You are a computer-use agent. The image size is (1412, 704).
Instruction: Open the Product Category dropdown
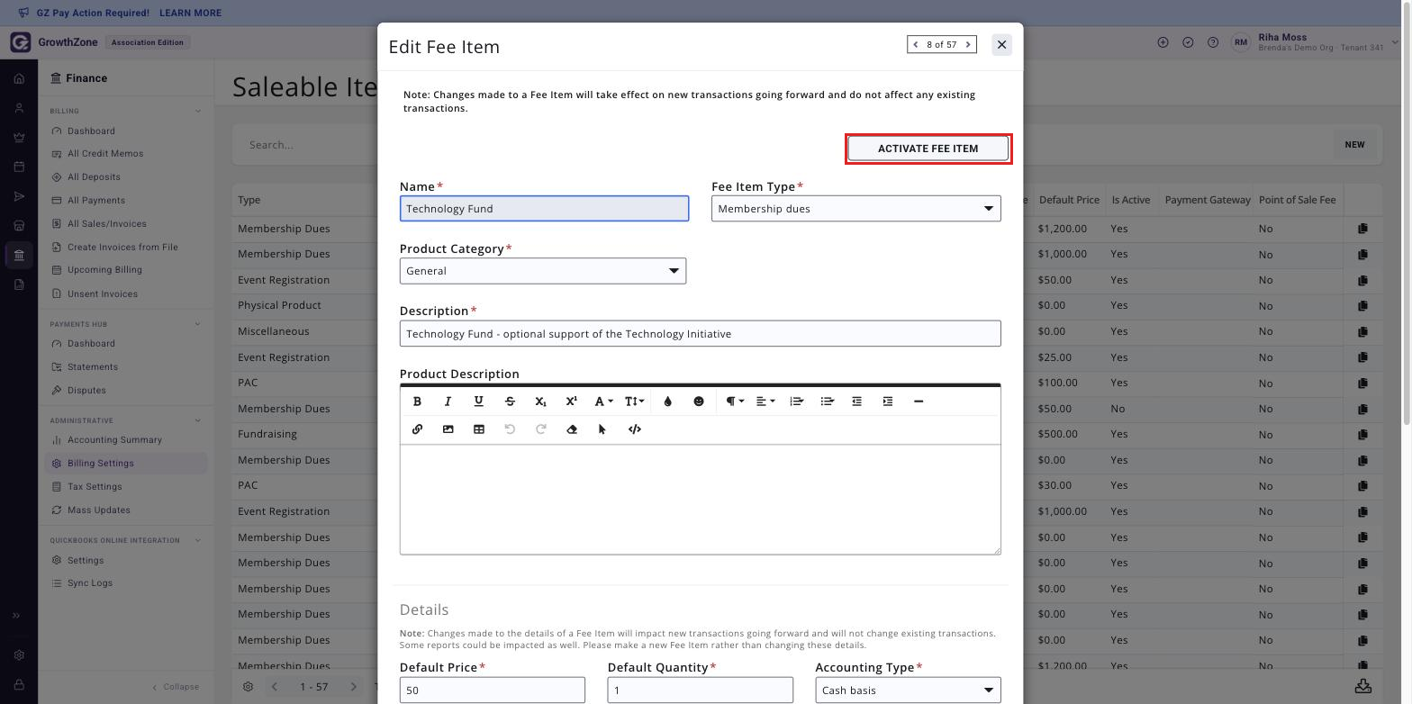(543, 271)
